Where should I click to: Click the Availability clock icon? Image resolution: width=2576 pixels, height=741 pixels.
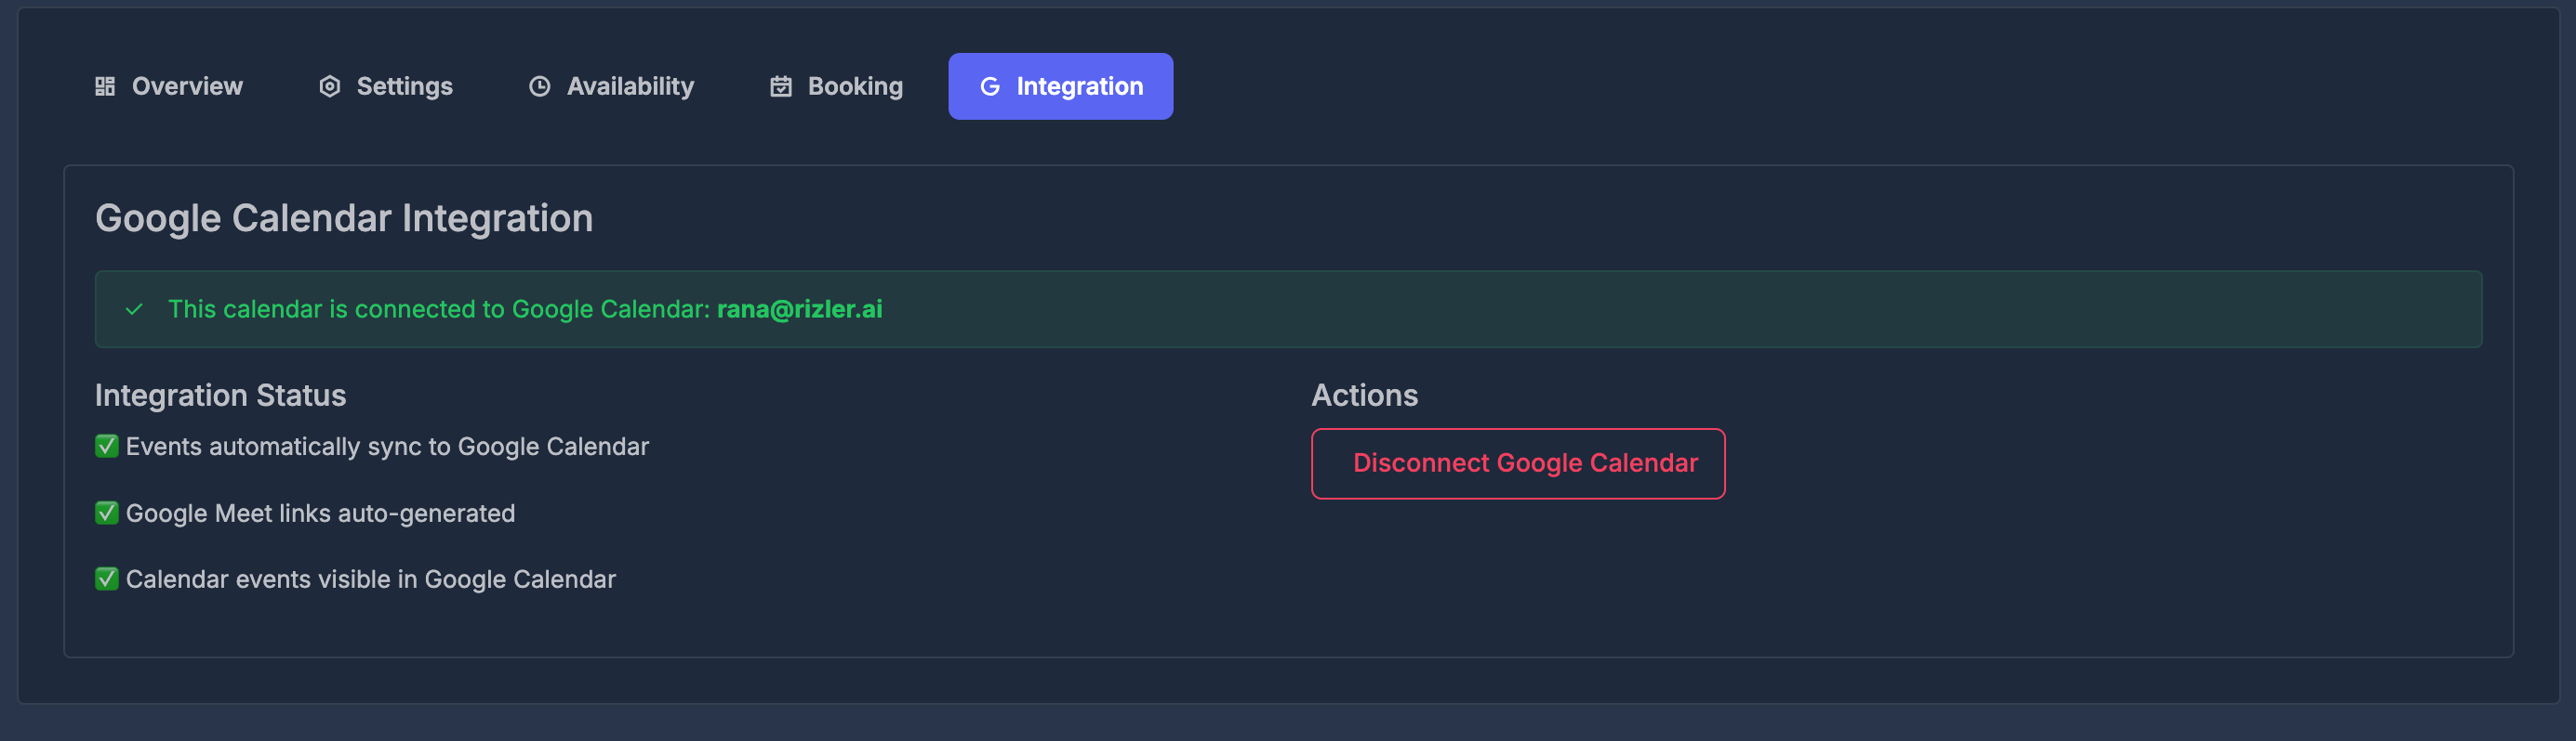(539, 87)
